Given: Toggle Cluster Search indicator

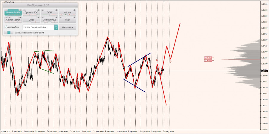Looking at the screenshot, I should tap(13, 20).
